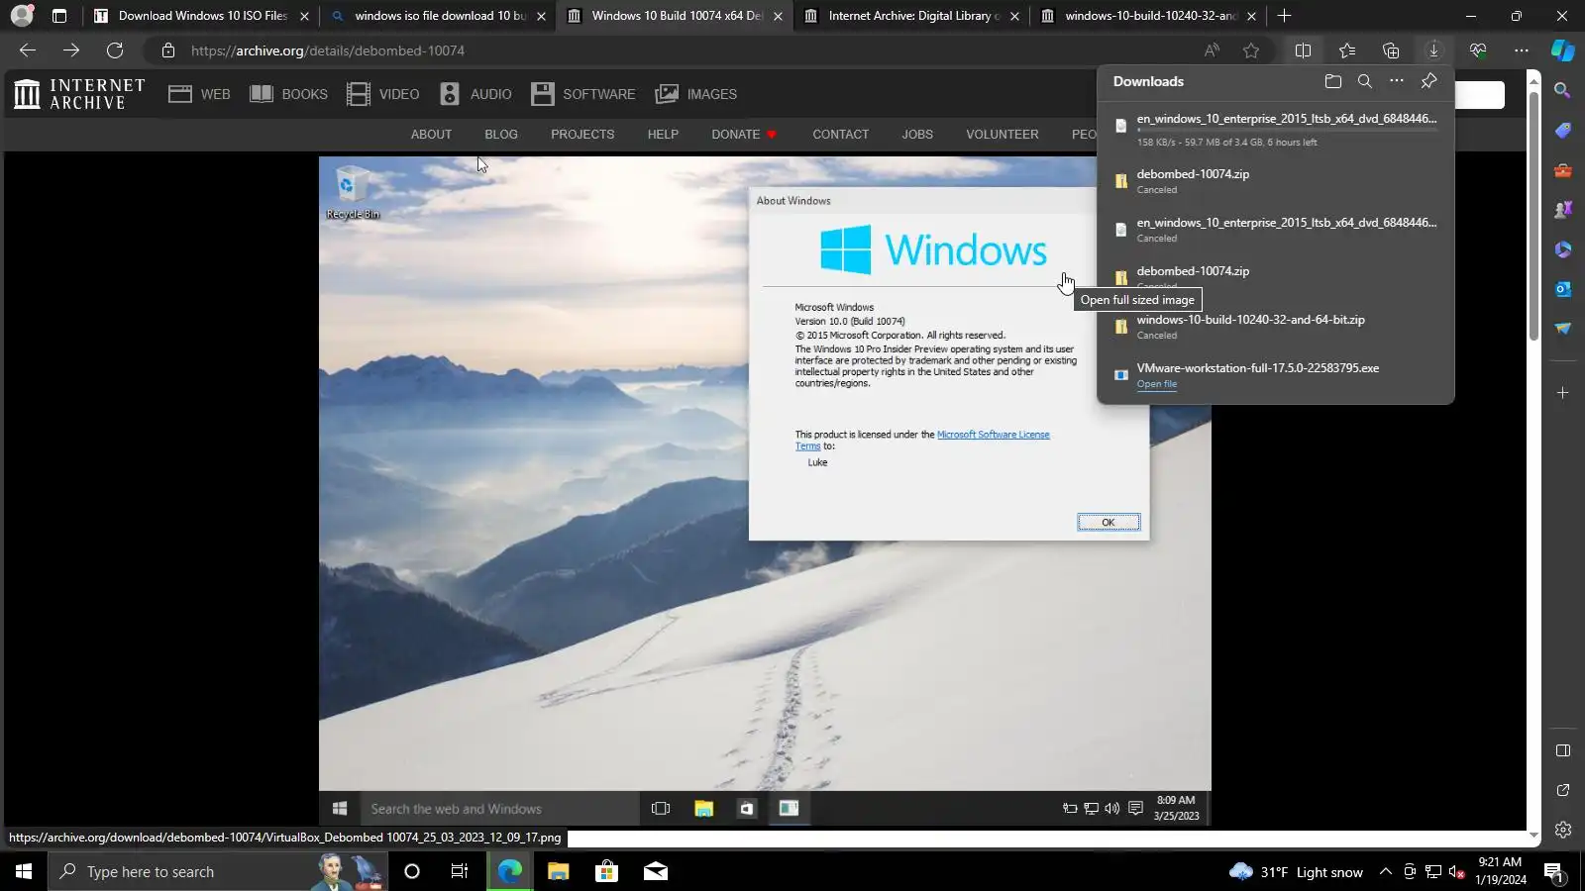
Task: Open split screen view
Action: point(1303,50)
